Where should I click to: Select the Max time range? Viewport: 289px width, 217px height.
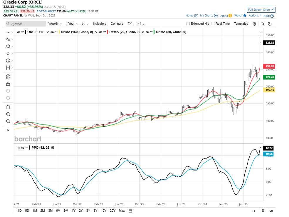(x=122, y=211)
